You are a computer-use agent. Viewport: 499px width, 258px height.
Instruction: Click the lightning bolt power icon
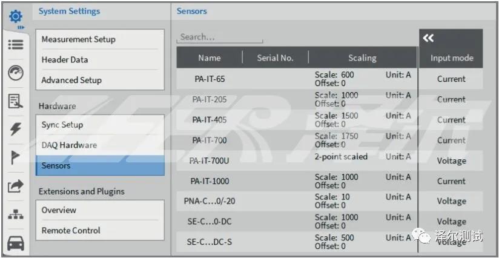tap(15, 130)
